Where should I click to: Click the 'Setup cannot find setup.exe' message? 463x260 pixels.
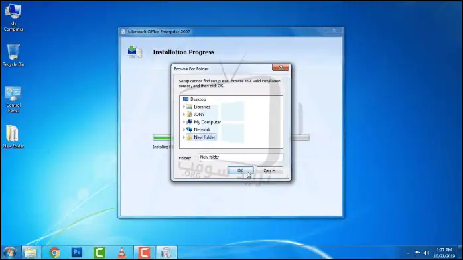click(x=230, y=83)
